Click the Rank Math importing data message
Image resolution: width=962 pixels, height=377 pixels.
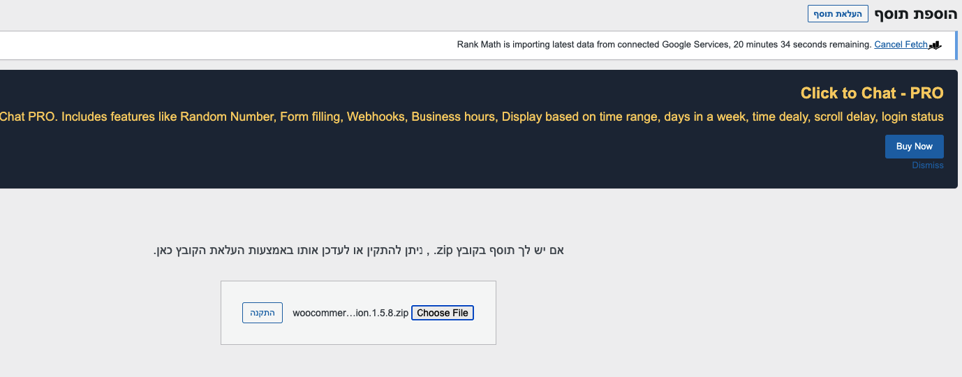[x=664, y=45]
